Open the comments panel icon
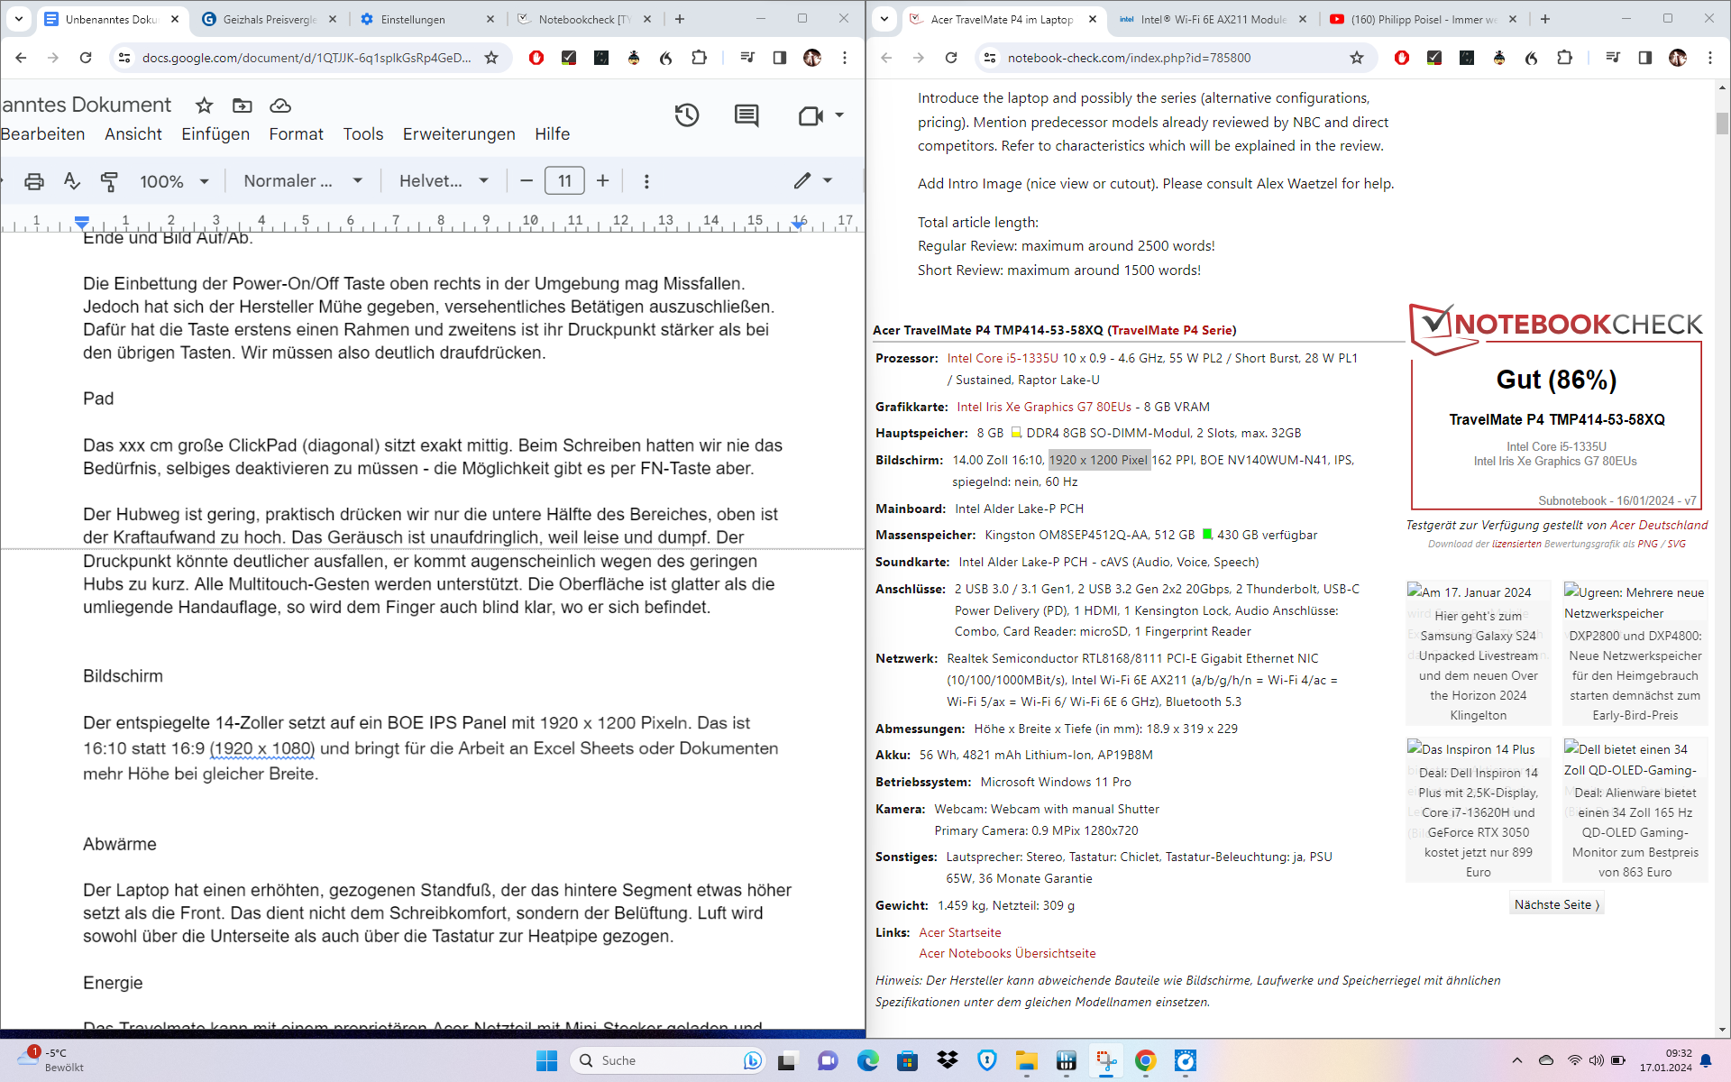1731x1082 pixels. pos(746,115)
